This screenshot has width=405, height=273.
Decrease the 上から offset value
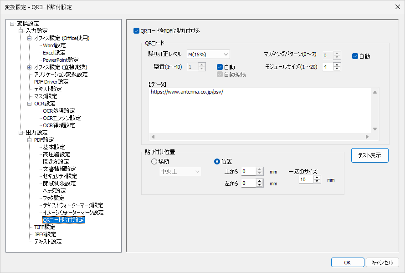[x=260, y=174]
